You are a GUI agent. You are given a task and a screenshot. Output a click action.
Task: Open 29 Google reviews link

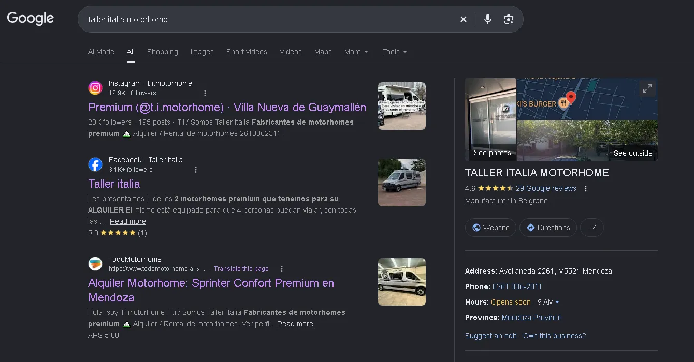pos(546,188)
